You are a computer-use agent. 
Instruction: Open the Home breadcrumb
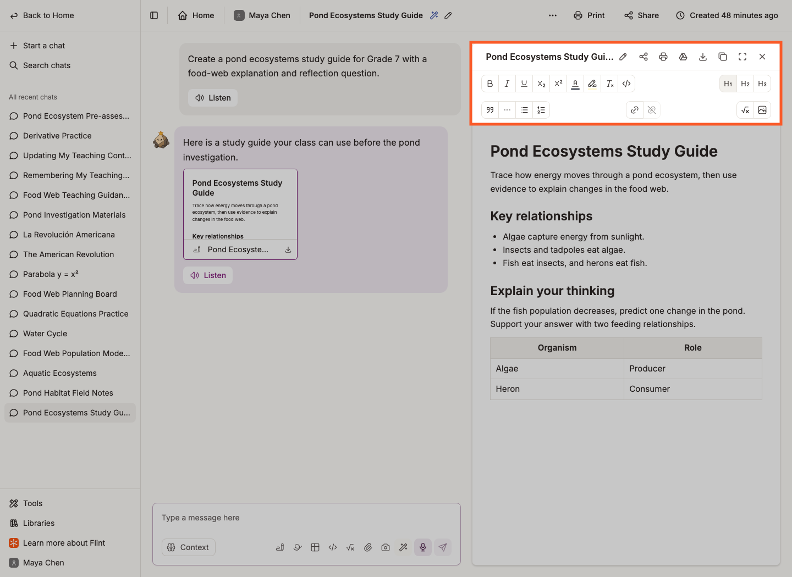tap(196, 15)
